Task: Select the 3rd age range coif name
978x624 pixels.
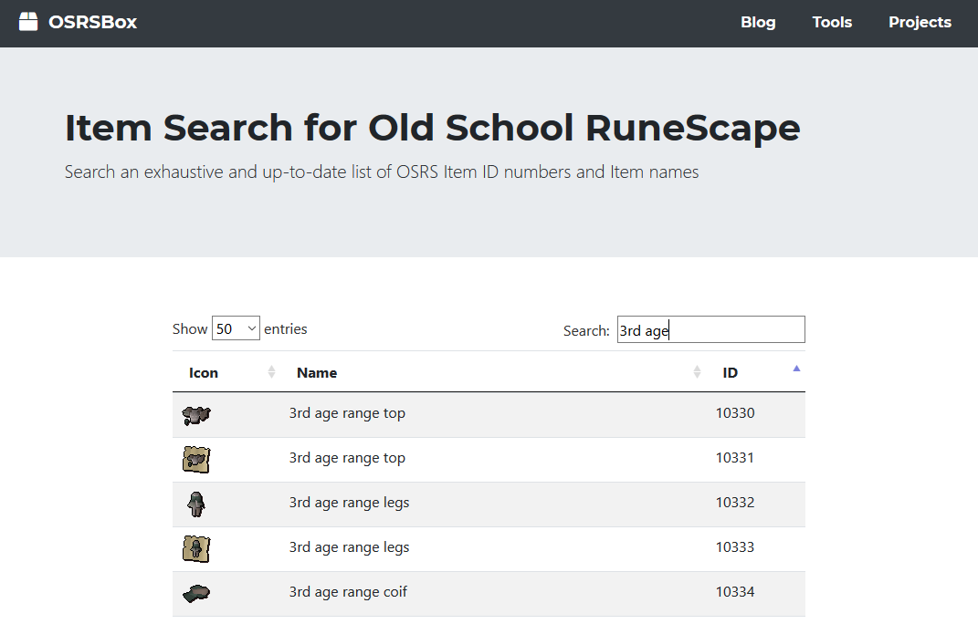Action: 348,592
